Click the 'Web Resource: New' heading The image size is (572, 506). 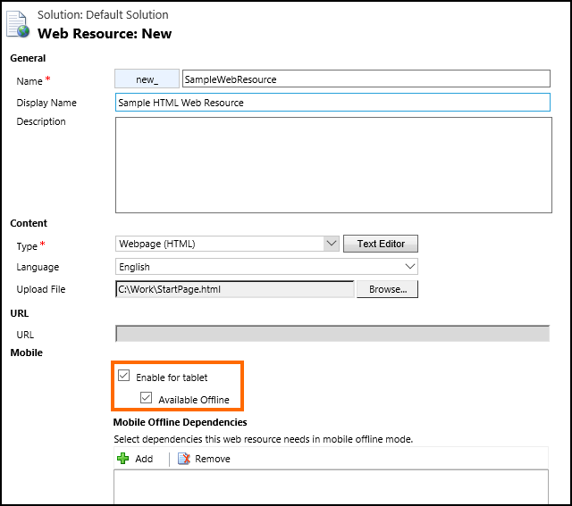point(105,34)
